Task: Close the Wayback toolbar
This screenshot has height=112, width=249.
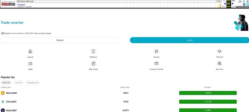Action: 247,2
